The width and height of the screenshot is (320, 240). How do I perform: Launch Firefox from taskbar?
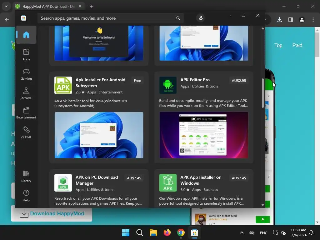point(167,232)
